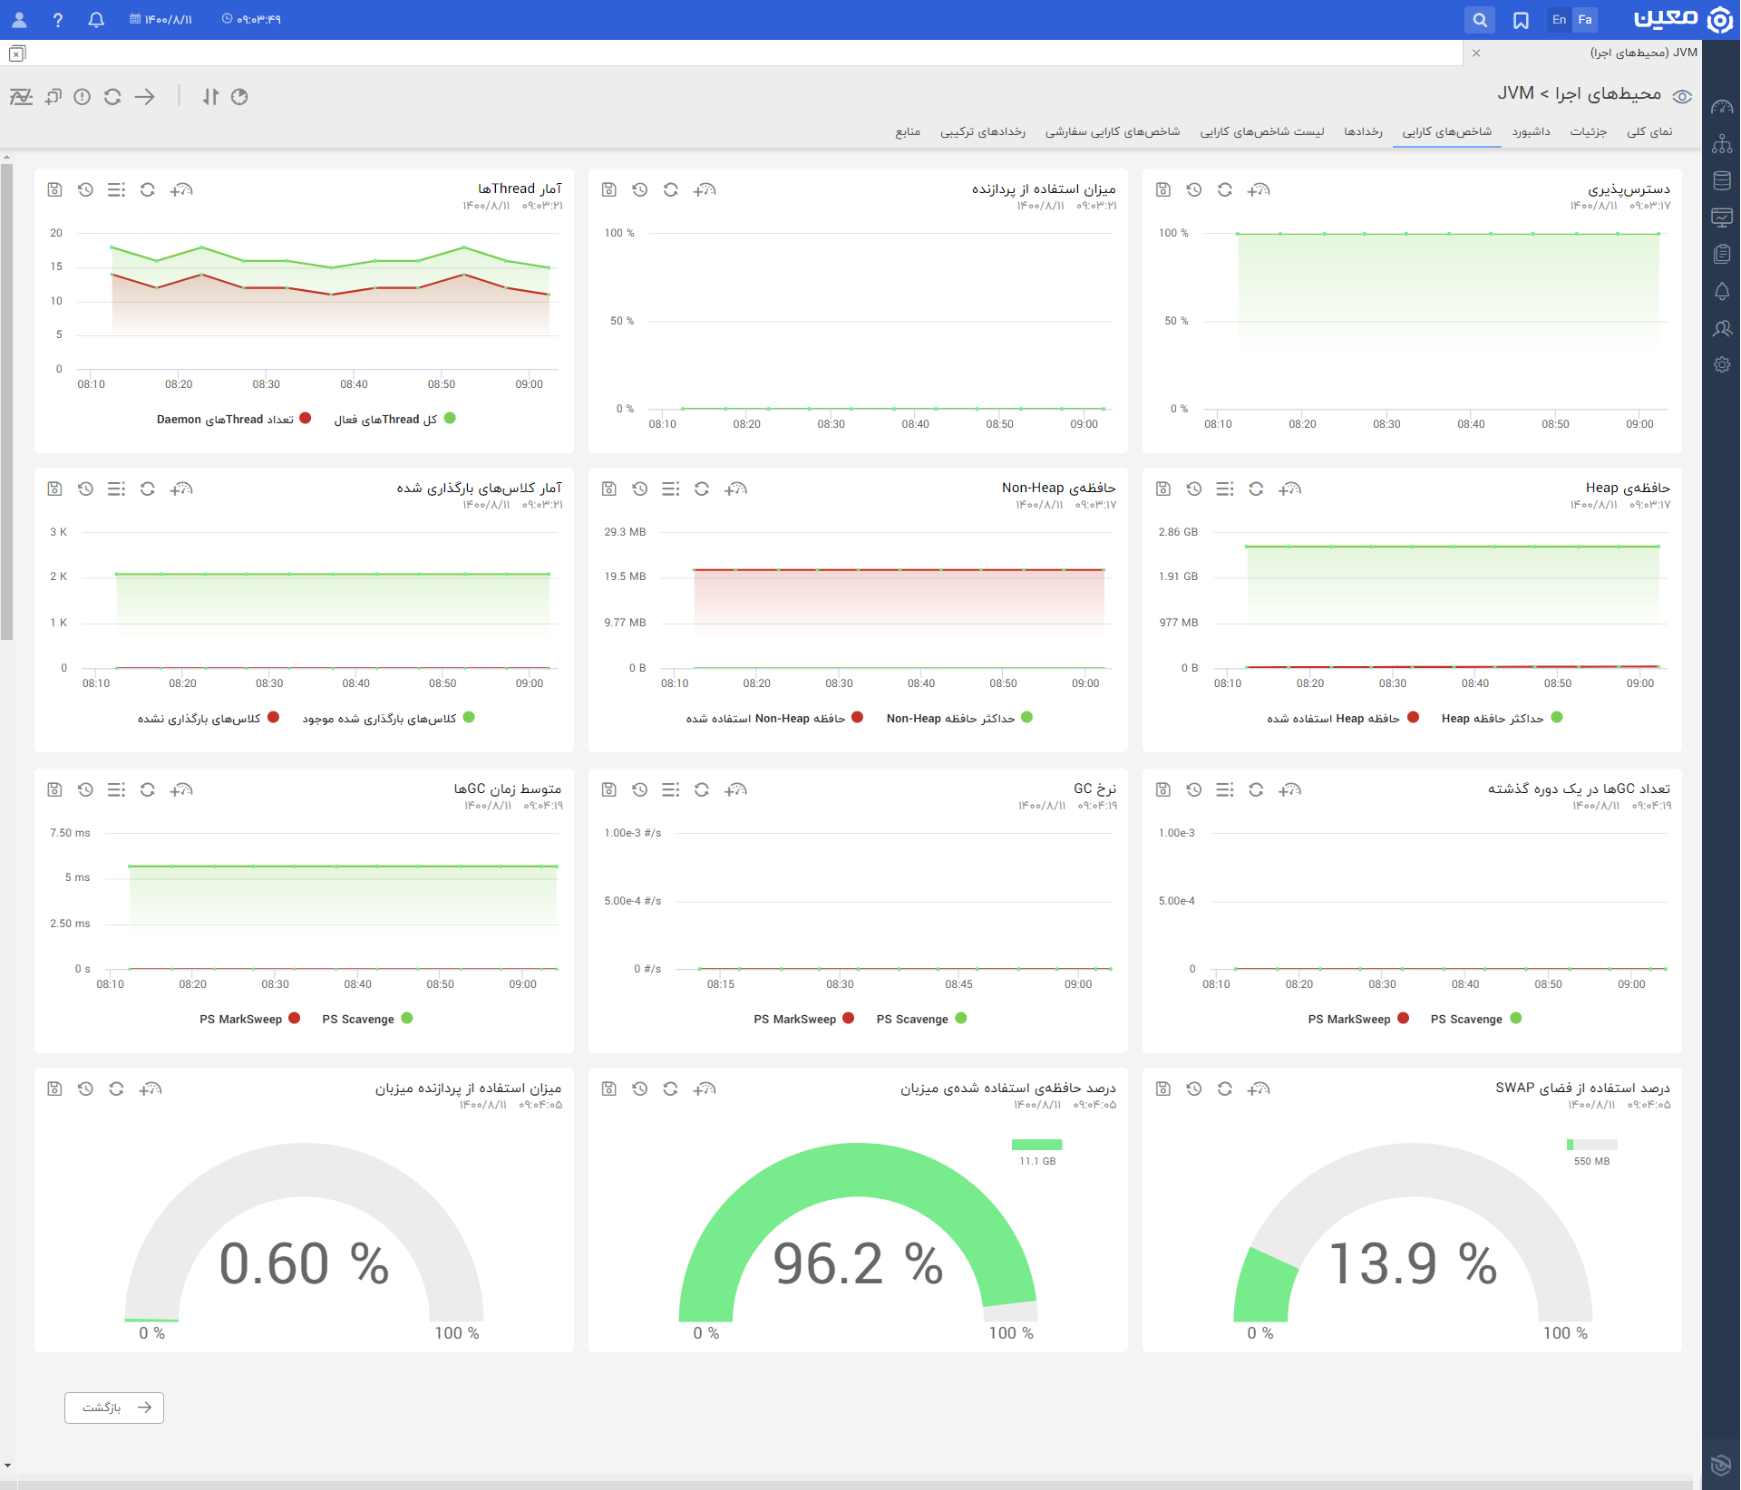Open the database icon in sidebar
This screenshot has width=1741, height=1490.
coord(1722,180)
